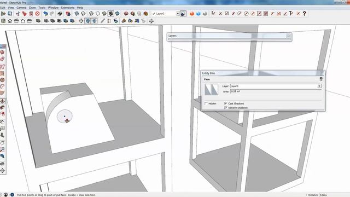Open the toolbar Layer0 dropdown arrow

click(178, 14)
